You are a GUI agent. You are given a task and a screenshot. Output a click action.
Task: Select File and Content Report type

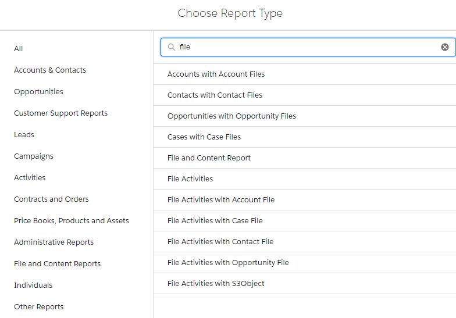[x=209, y=158]
